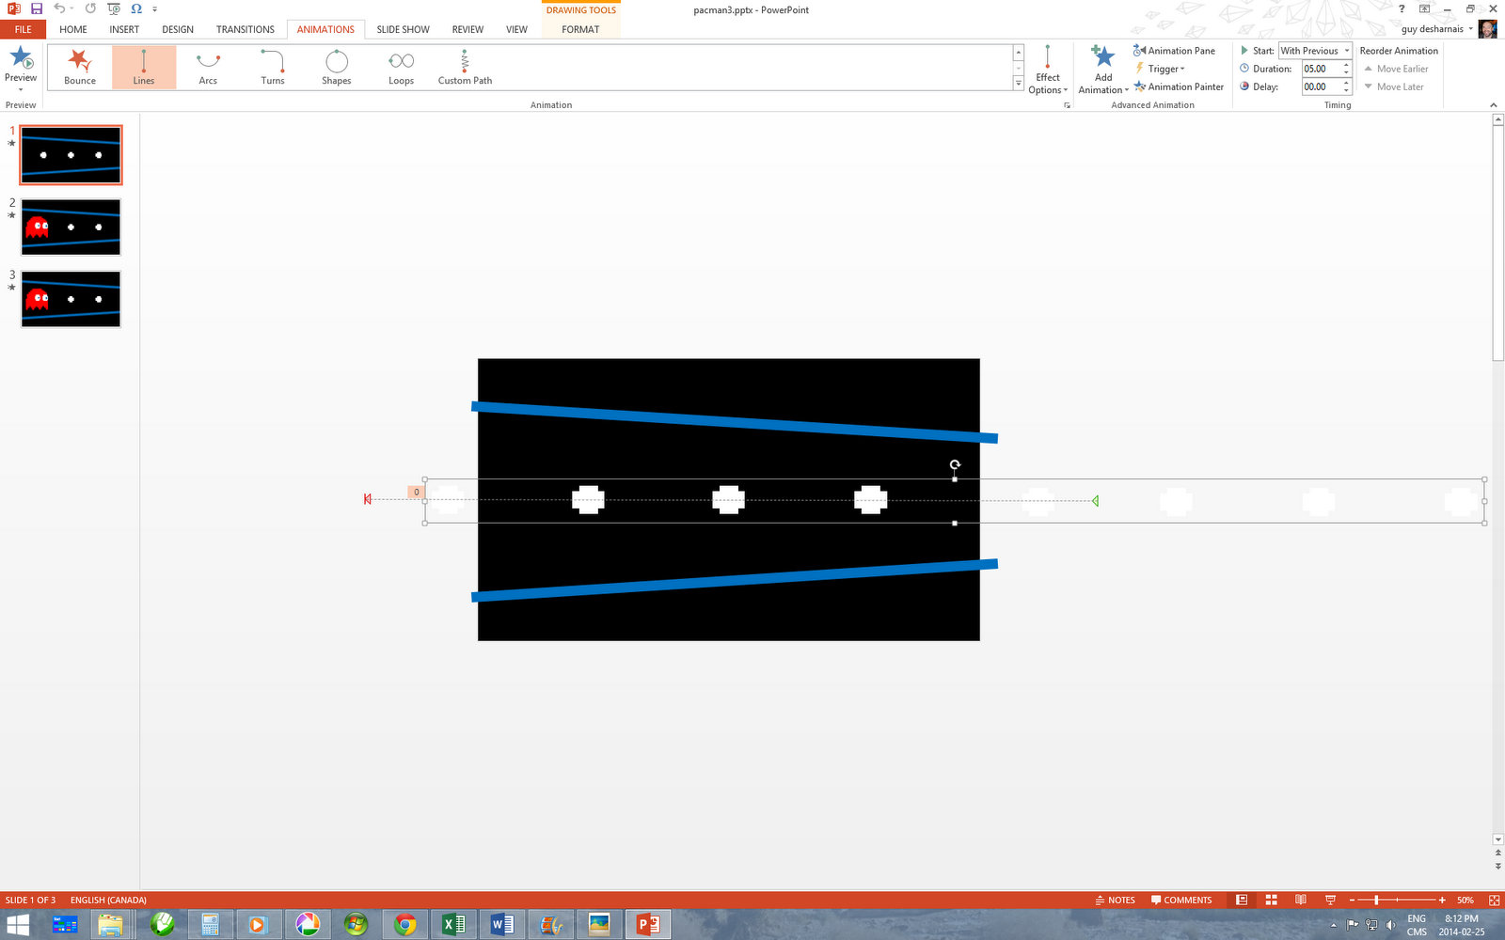Switch to the DESIGN tab
Image resolution: width=1505 pixels, height=940 pixels.
pyautogui.click(x=178, y=29)
